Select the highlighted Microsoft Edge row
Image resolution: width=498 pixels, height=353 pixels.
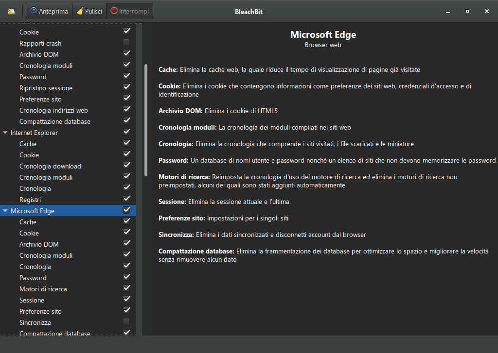(x=68, y=211)
